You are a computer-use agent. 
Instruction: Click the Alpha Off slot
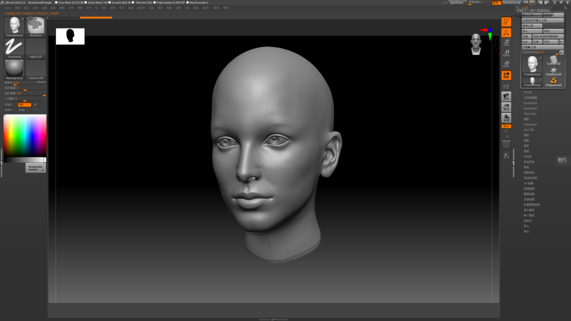[36, 48]
